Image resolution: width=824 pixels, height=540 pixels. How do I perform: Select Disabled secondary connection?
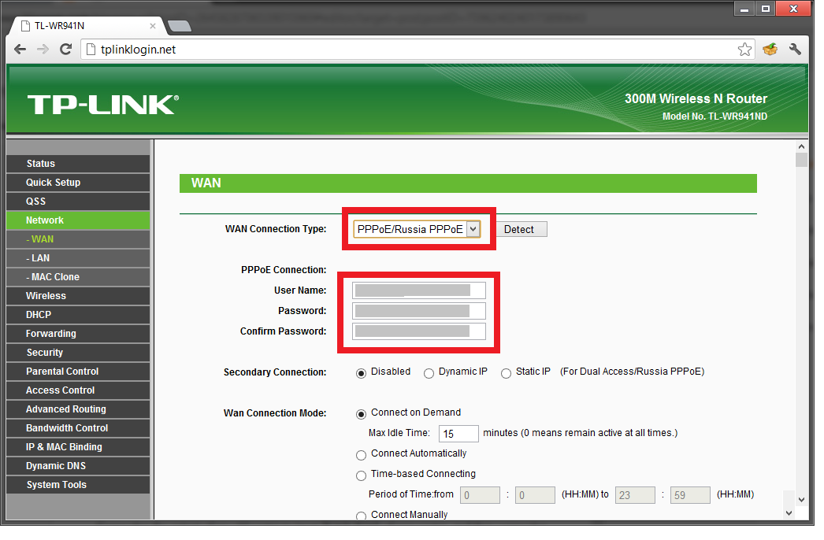[x=361, y=373]
